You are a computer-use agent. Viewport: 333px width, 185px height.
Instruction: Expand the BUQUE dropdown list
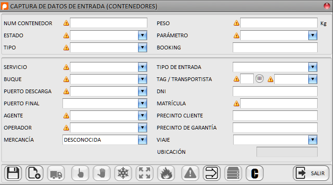click(142, 79)
